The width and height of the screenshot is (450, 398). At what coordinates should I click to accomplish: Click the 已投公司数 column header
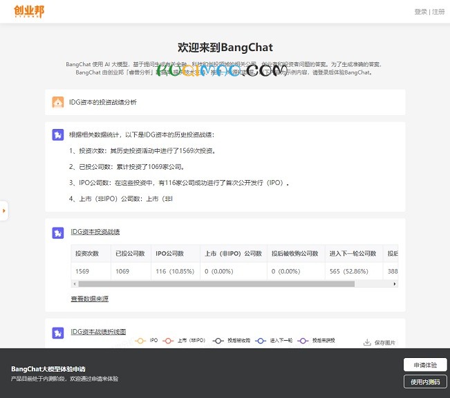(x=131, y=253)
